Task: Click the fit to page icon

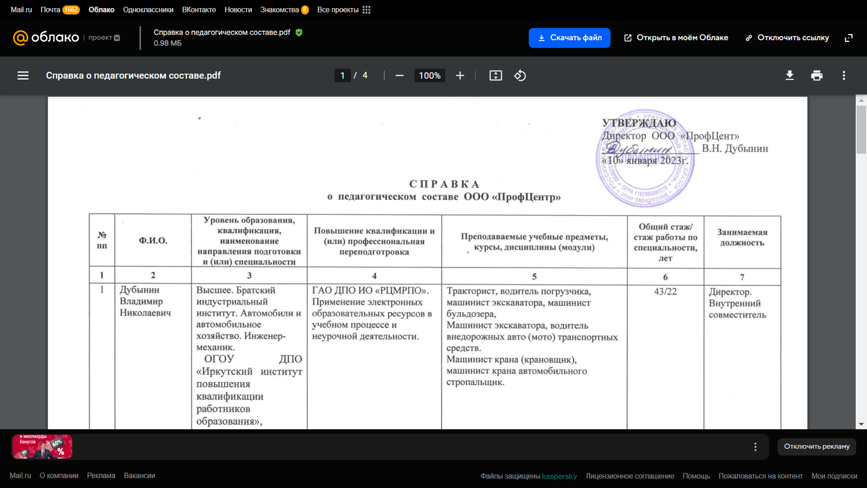Action: click(x=495, y=76)
